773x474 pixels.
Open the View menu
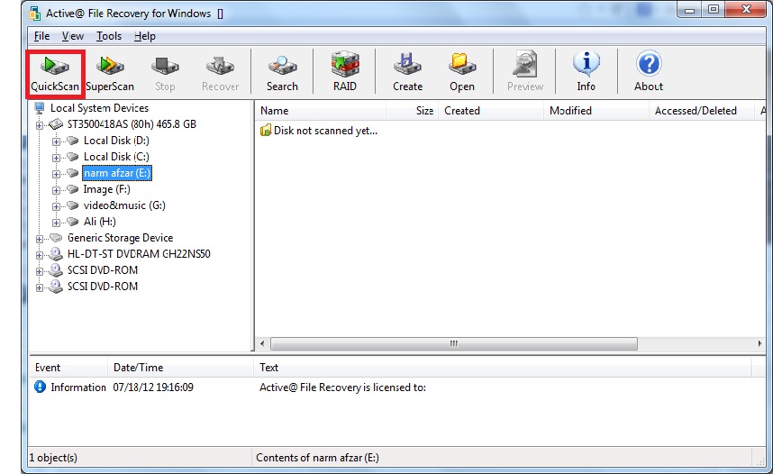click(73, 36)
